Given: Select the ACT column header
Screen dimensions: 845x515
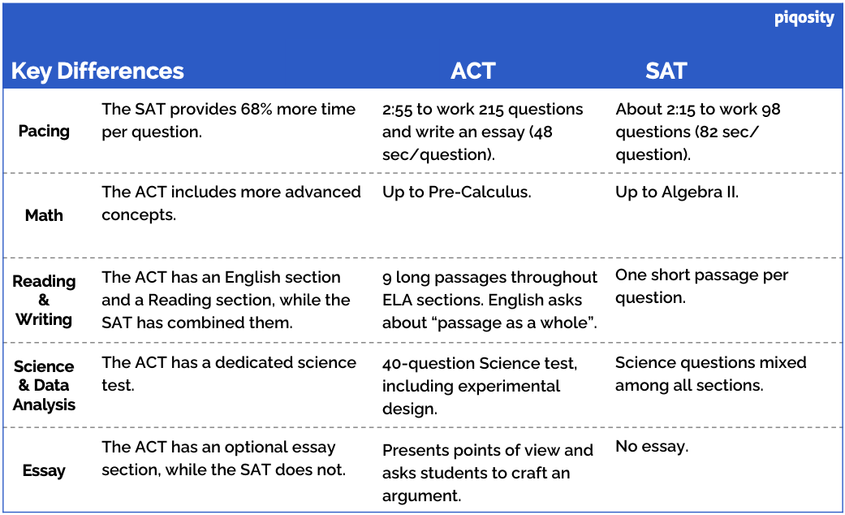Looking at the screenshot, I should pyautogui.click(x=472, y=71).
